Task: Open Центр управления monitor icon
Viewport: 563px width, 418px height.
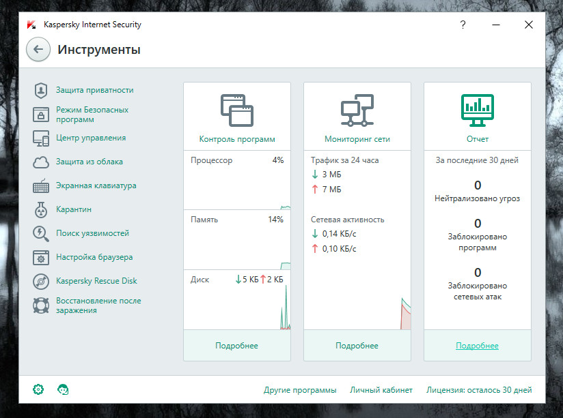Action: [41, 138]
